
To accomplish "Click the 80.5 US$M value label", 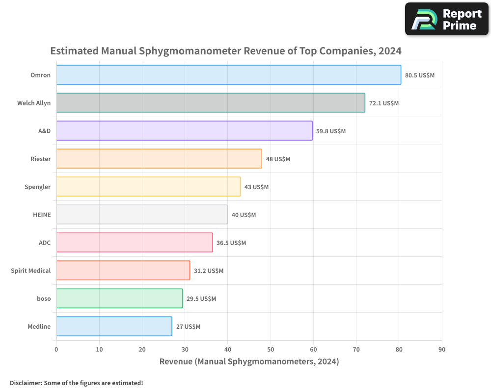I will pos(420,75).
